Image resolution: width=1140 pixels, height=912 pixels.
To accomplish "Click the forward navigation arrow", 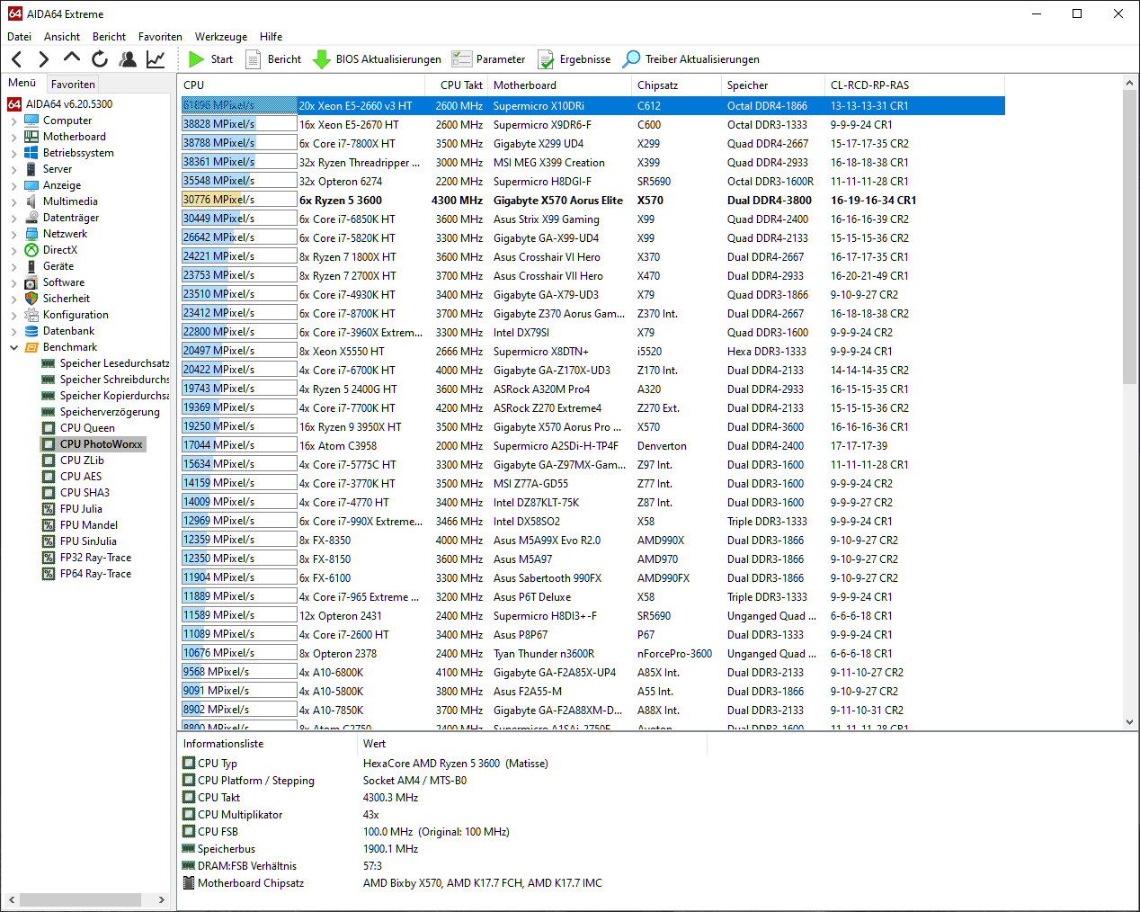I will coord(44,59).
